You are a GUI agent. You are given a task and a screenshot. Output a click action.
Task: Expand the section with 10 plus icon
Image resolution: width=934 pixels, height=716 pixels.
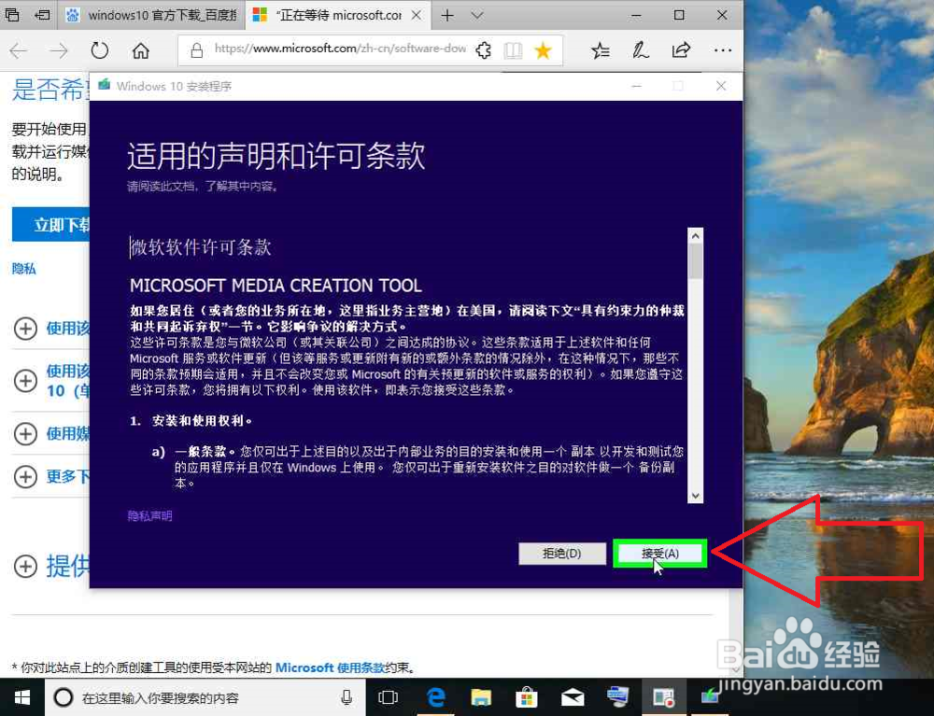pos(25,381)
